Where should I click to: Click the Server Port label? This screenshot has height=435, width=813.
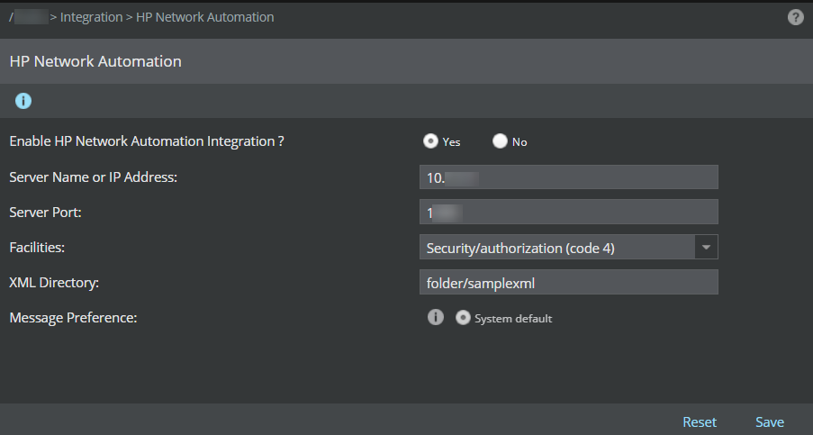[x=45, y=212]
